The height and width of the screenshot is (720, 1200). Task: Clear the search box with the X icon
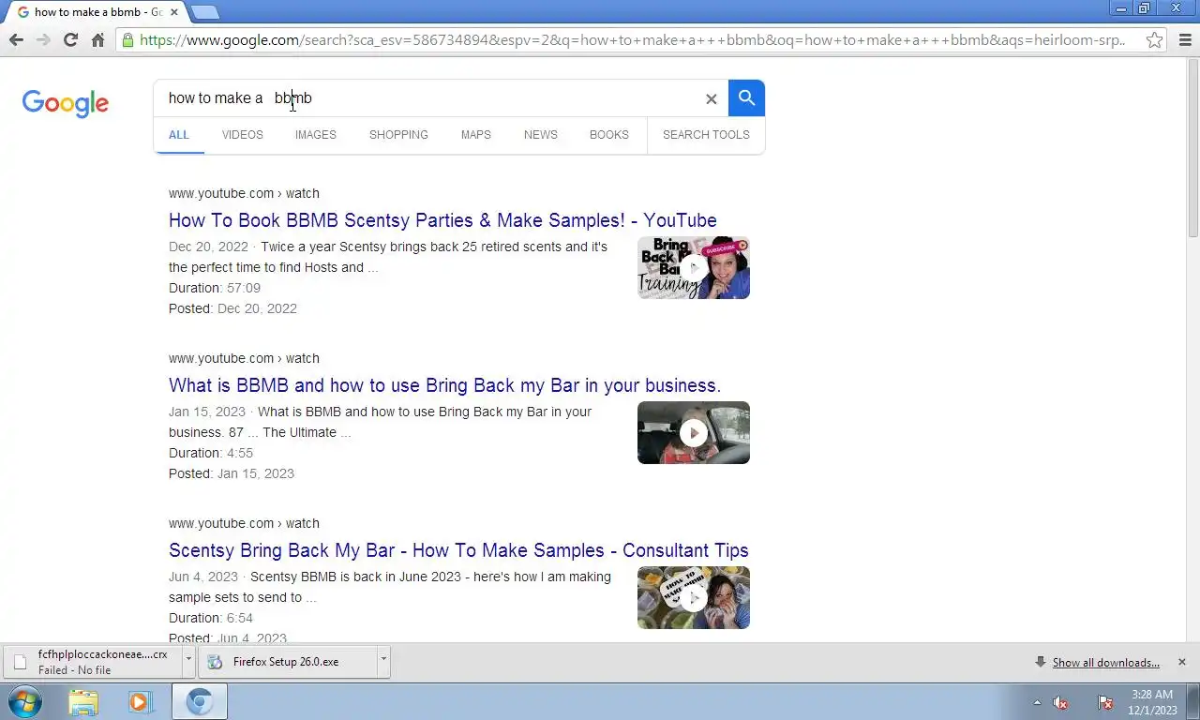[x=712, y=98]
